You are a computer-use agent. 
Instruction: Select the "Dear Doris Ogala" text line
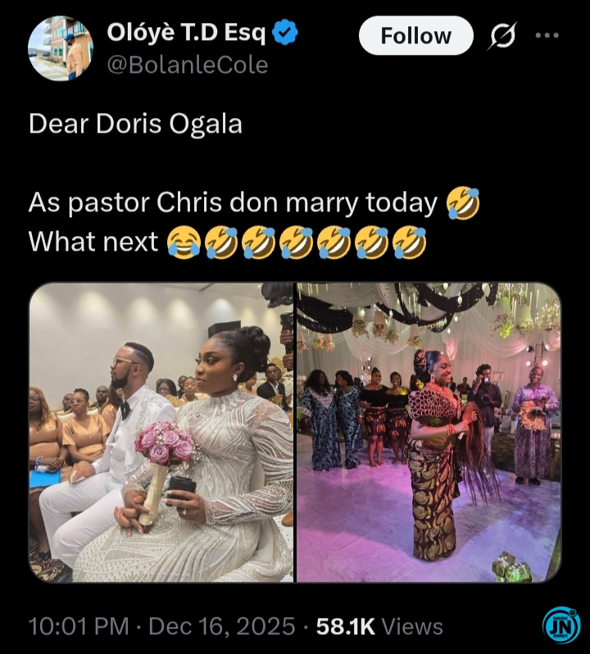[135, 124]
